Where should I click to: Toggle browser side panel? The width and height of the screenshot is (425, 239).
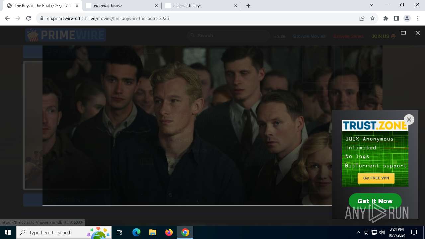tap(396, 18)
